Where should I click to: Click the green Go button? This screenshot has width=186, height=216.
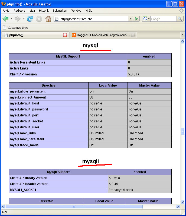coord(136,19)
